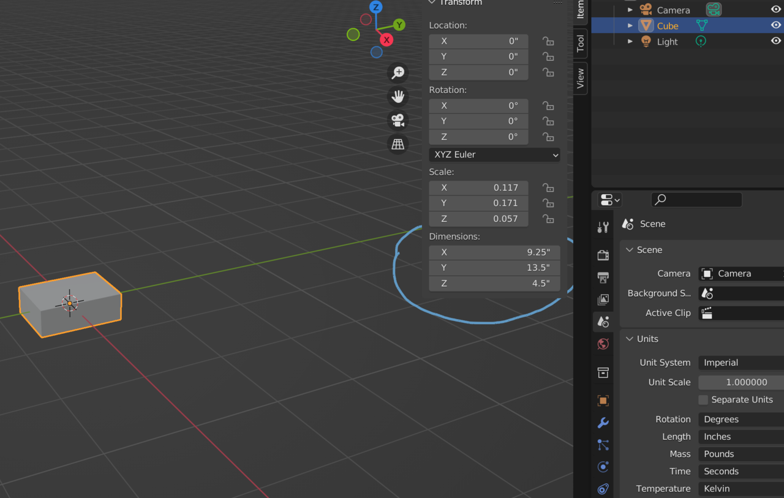Screen dimensions: 784x498
Task: Click the pan view hand icon
Action: [x=398, y=96]
